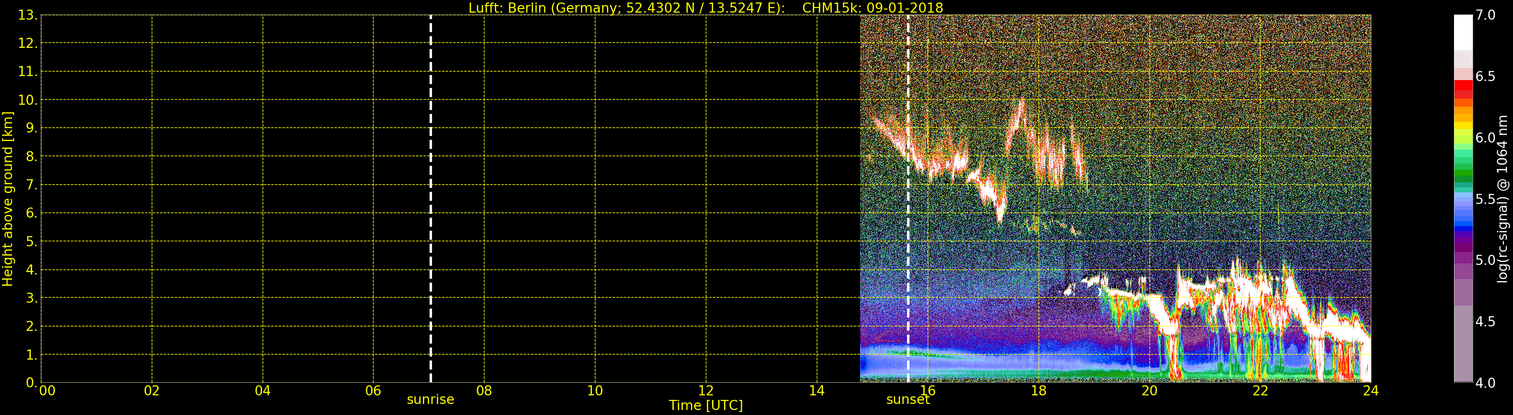The height and width of the screenshot is (415, 1513).
Task: Click the height axis tick label '7.'
Action: click(32, 185)
